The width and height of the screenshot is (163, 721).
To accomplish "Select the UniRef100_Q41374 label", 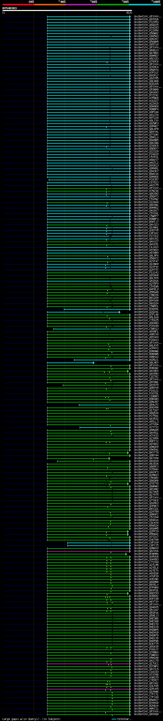I will 146,115.
